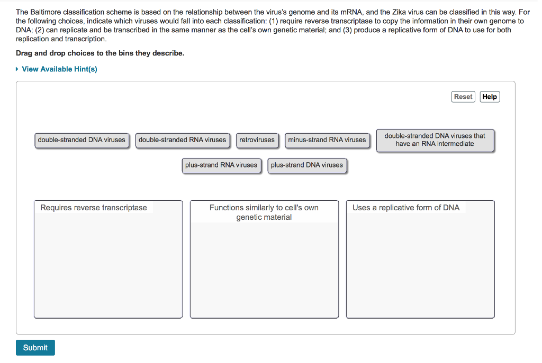Click the Requires reverse transcriptase bin label
The image size is (542, 363).
click(x=93, y=208)
